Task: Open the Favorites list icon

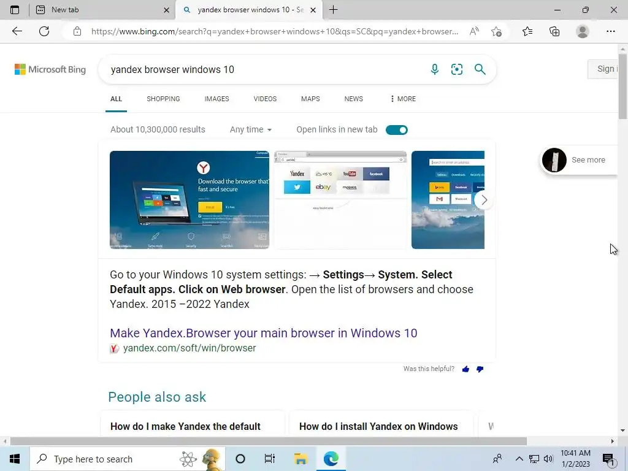Action: [x=527, y=31]
